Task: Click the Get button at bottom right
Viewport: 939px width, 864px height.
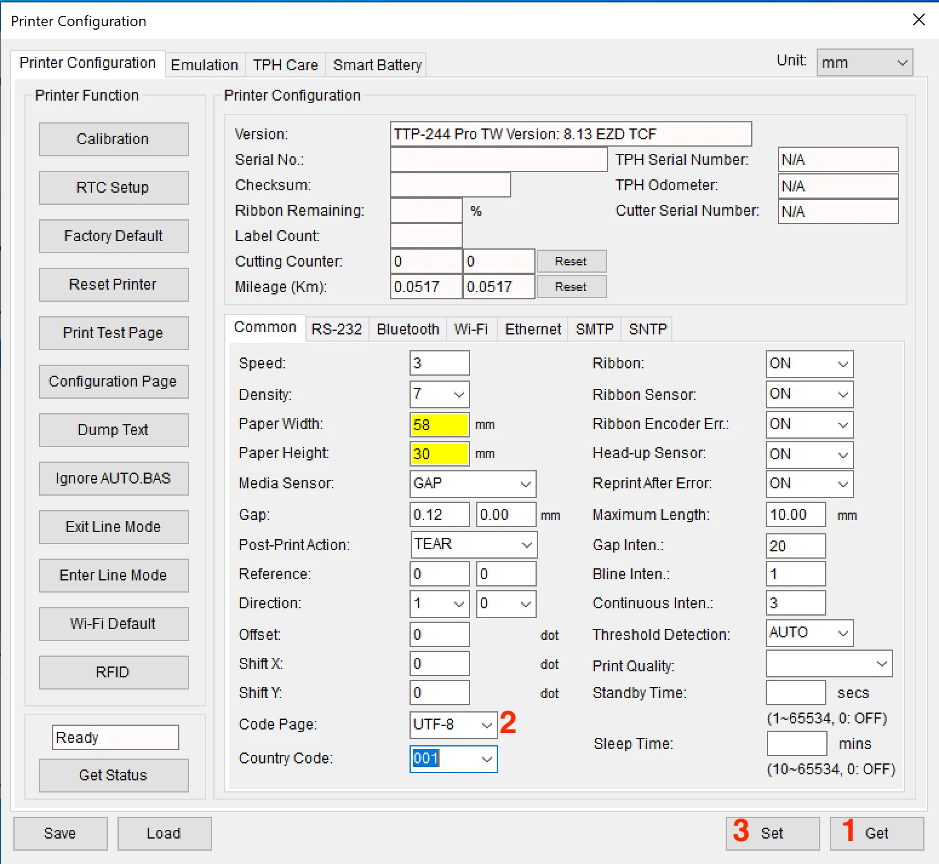Action: 876,834
